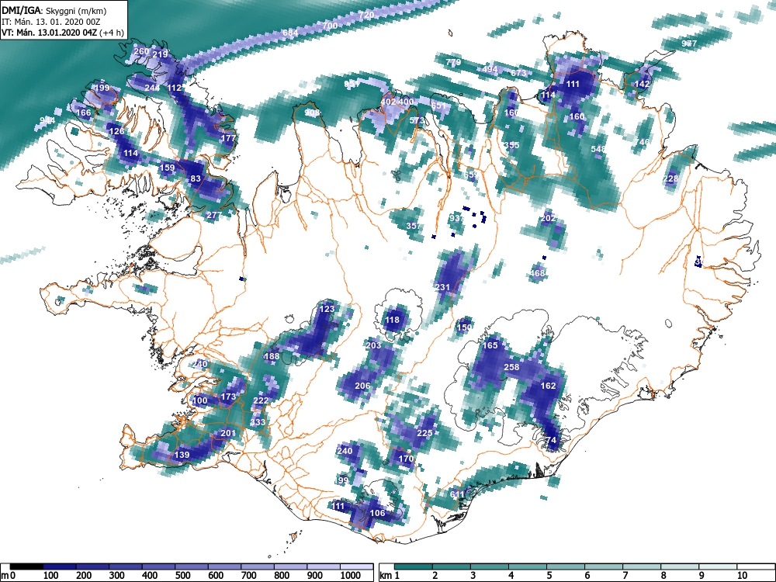Click the map value '977' offshore in the northeast
The image size is (776, 582).
[x=689, y=43]
